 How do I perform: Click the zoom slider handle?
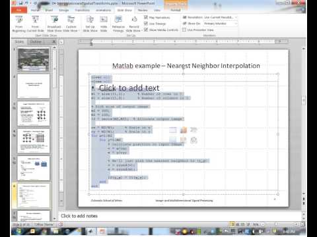[276, 224]
